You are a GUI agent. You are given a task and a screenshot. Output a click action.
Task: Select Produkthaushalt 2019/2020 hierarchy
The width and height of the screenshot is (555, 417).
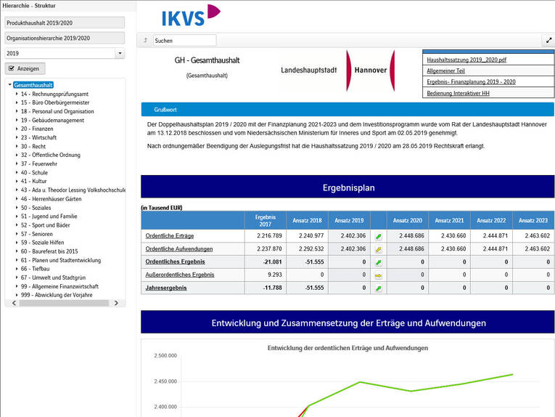click(67, 23)
